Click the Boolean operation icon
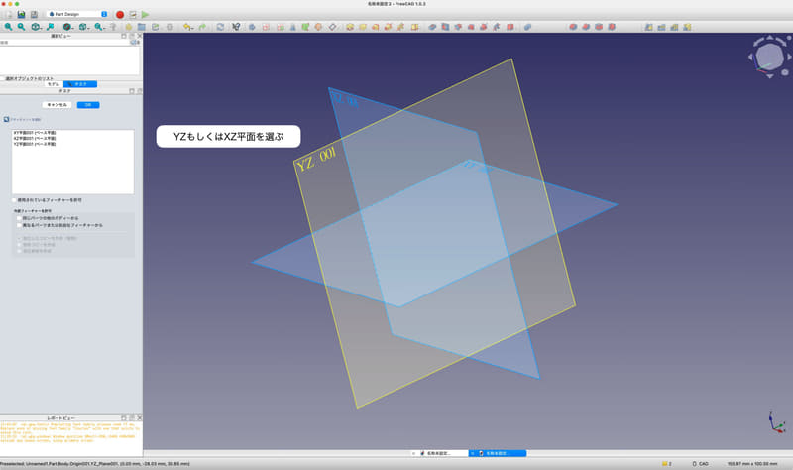This screenshot has height=470, width=793. [527, 27]
